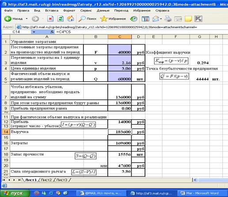Open the Данные menu
This screenshot has width=228, height=197.
(x=103, y=11)
